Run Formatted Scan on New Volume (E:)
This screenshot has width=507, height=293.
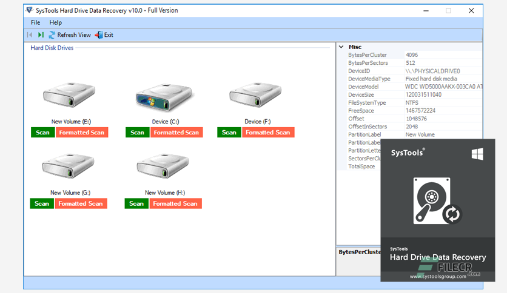pyautogui.click(x=82, y=133)
